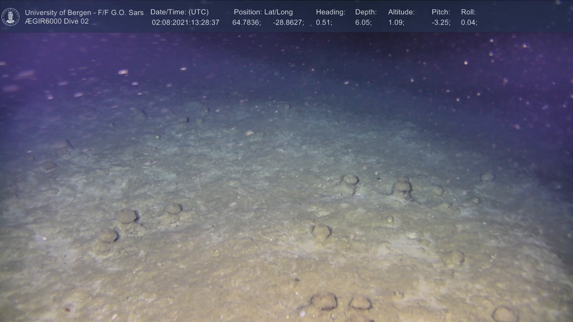Click the 'ÆGIR6000 Dive 02' label
Viewport: 573px width, 322px height.
(x=57, y=21)
